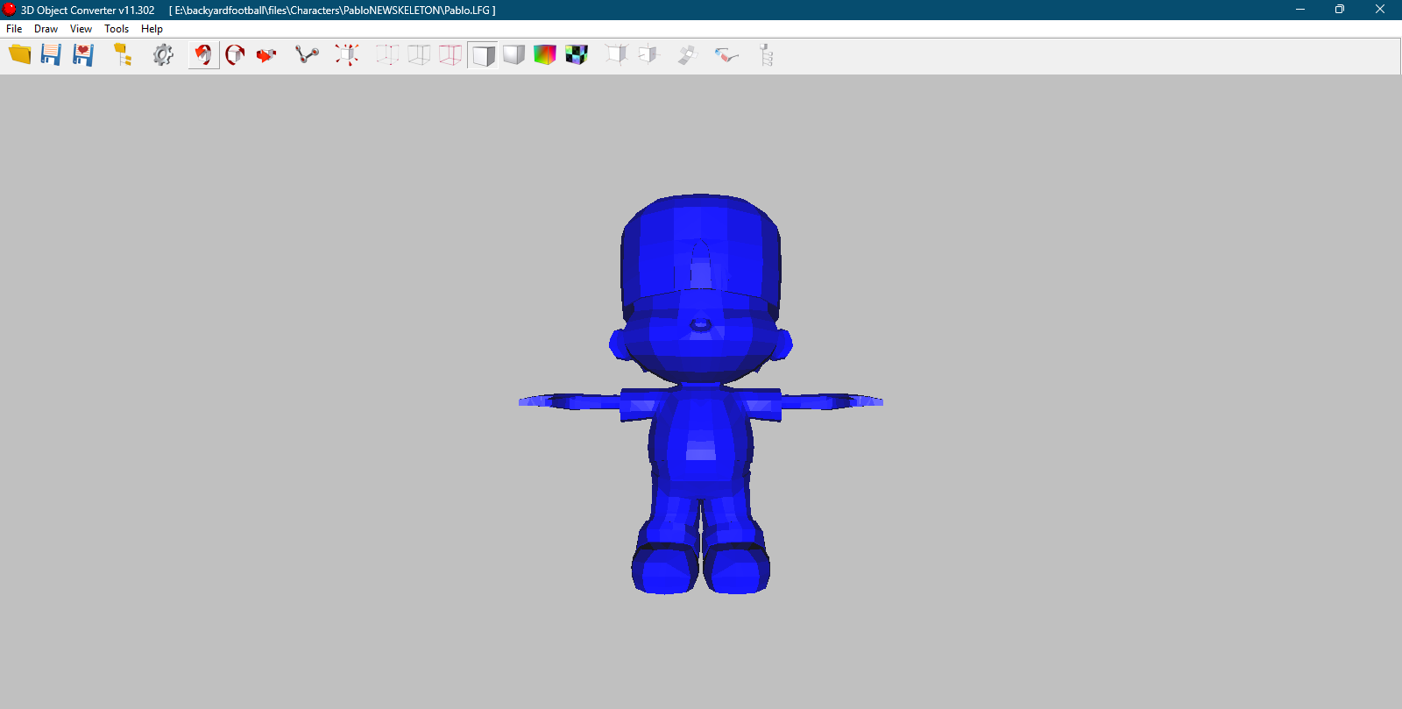Viewport: 1402px width, 709px height.
Task: Open the Tools menu
Action: [117, 29]
